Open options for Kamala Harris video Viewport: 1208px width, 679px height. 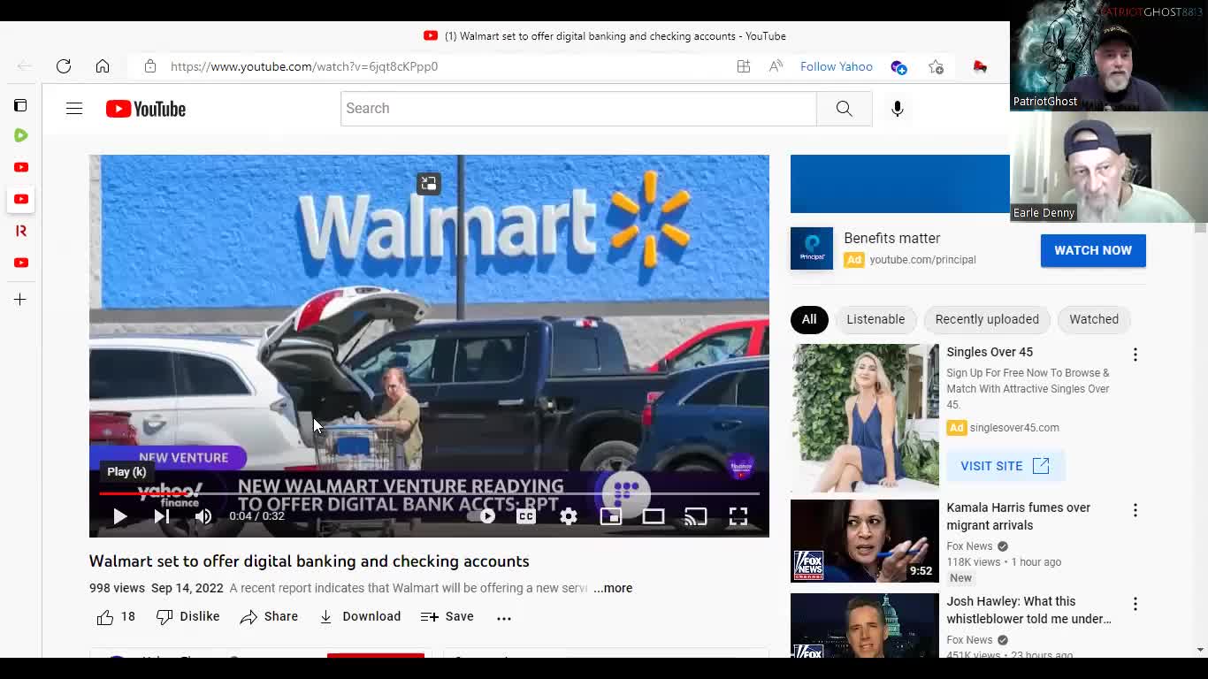click(x=1135, y=510)
